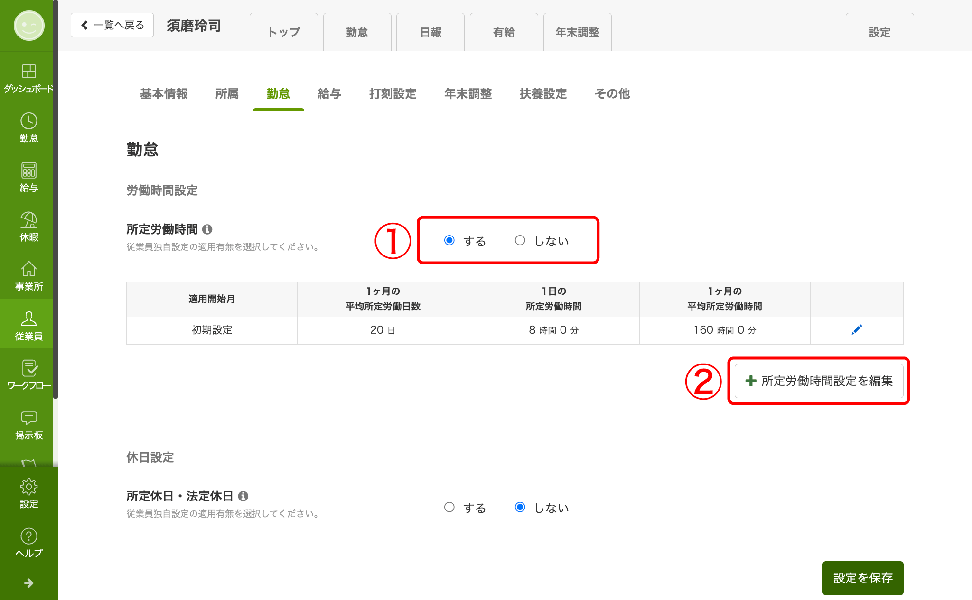This screenshot has width=972, height=600.
Task: Click the pencil edit icon in 初期設定 row
Action: (x=857, y=330)
